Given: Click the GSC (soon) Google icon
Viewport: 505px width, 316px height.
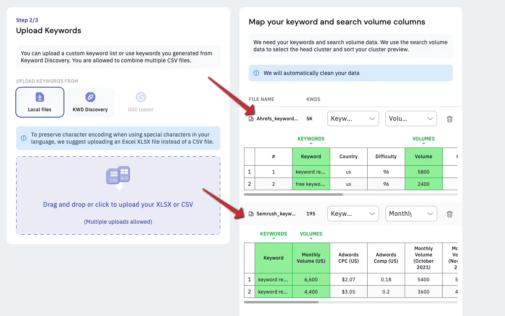Looking at the screenshot, I should tap(141, 97).
